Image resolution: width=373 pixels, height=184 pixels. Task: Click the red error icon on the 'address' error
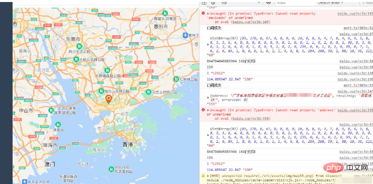pos(203,110)
